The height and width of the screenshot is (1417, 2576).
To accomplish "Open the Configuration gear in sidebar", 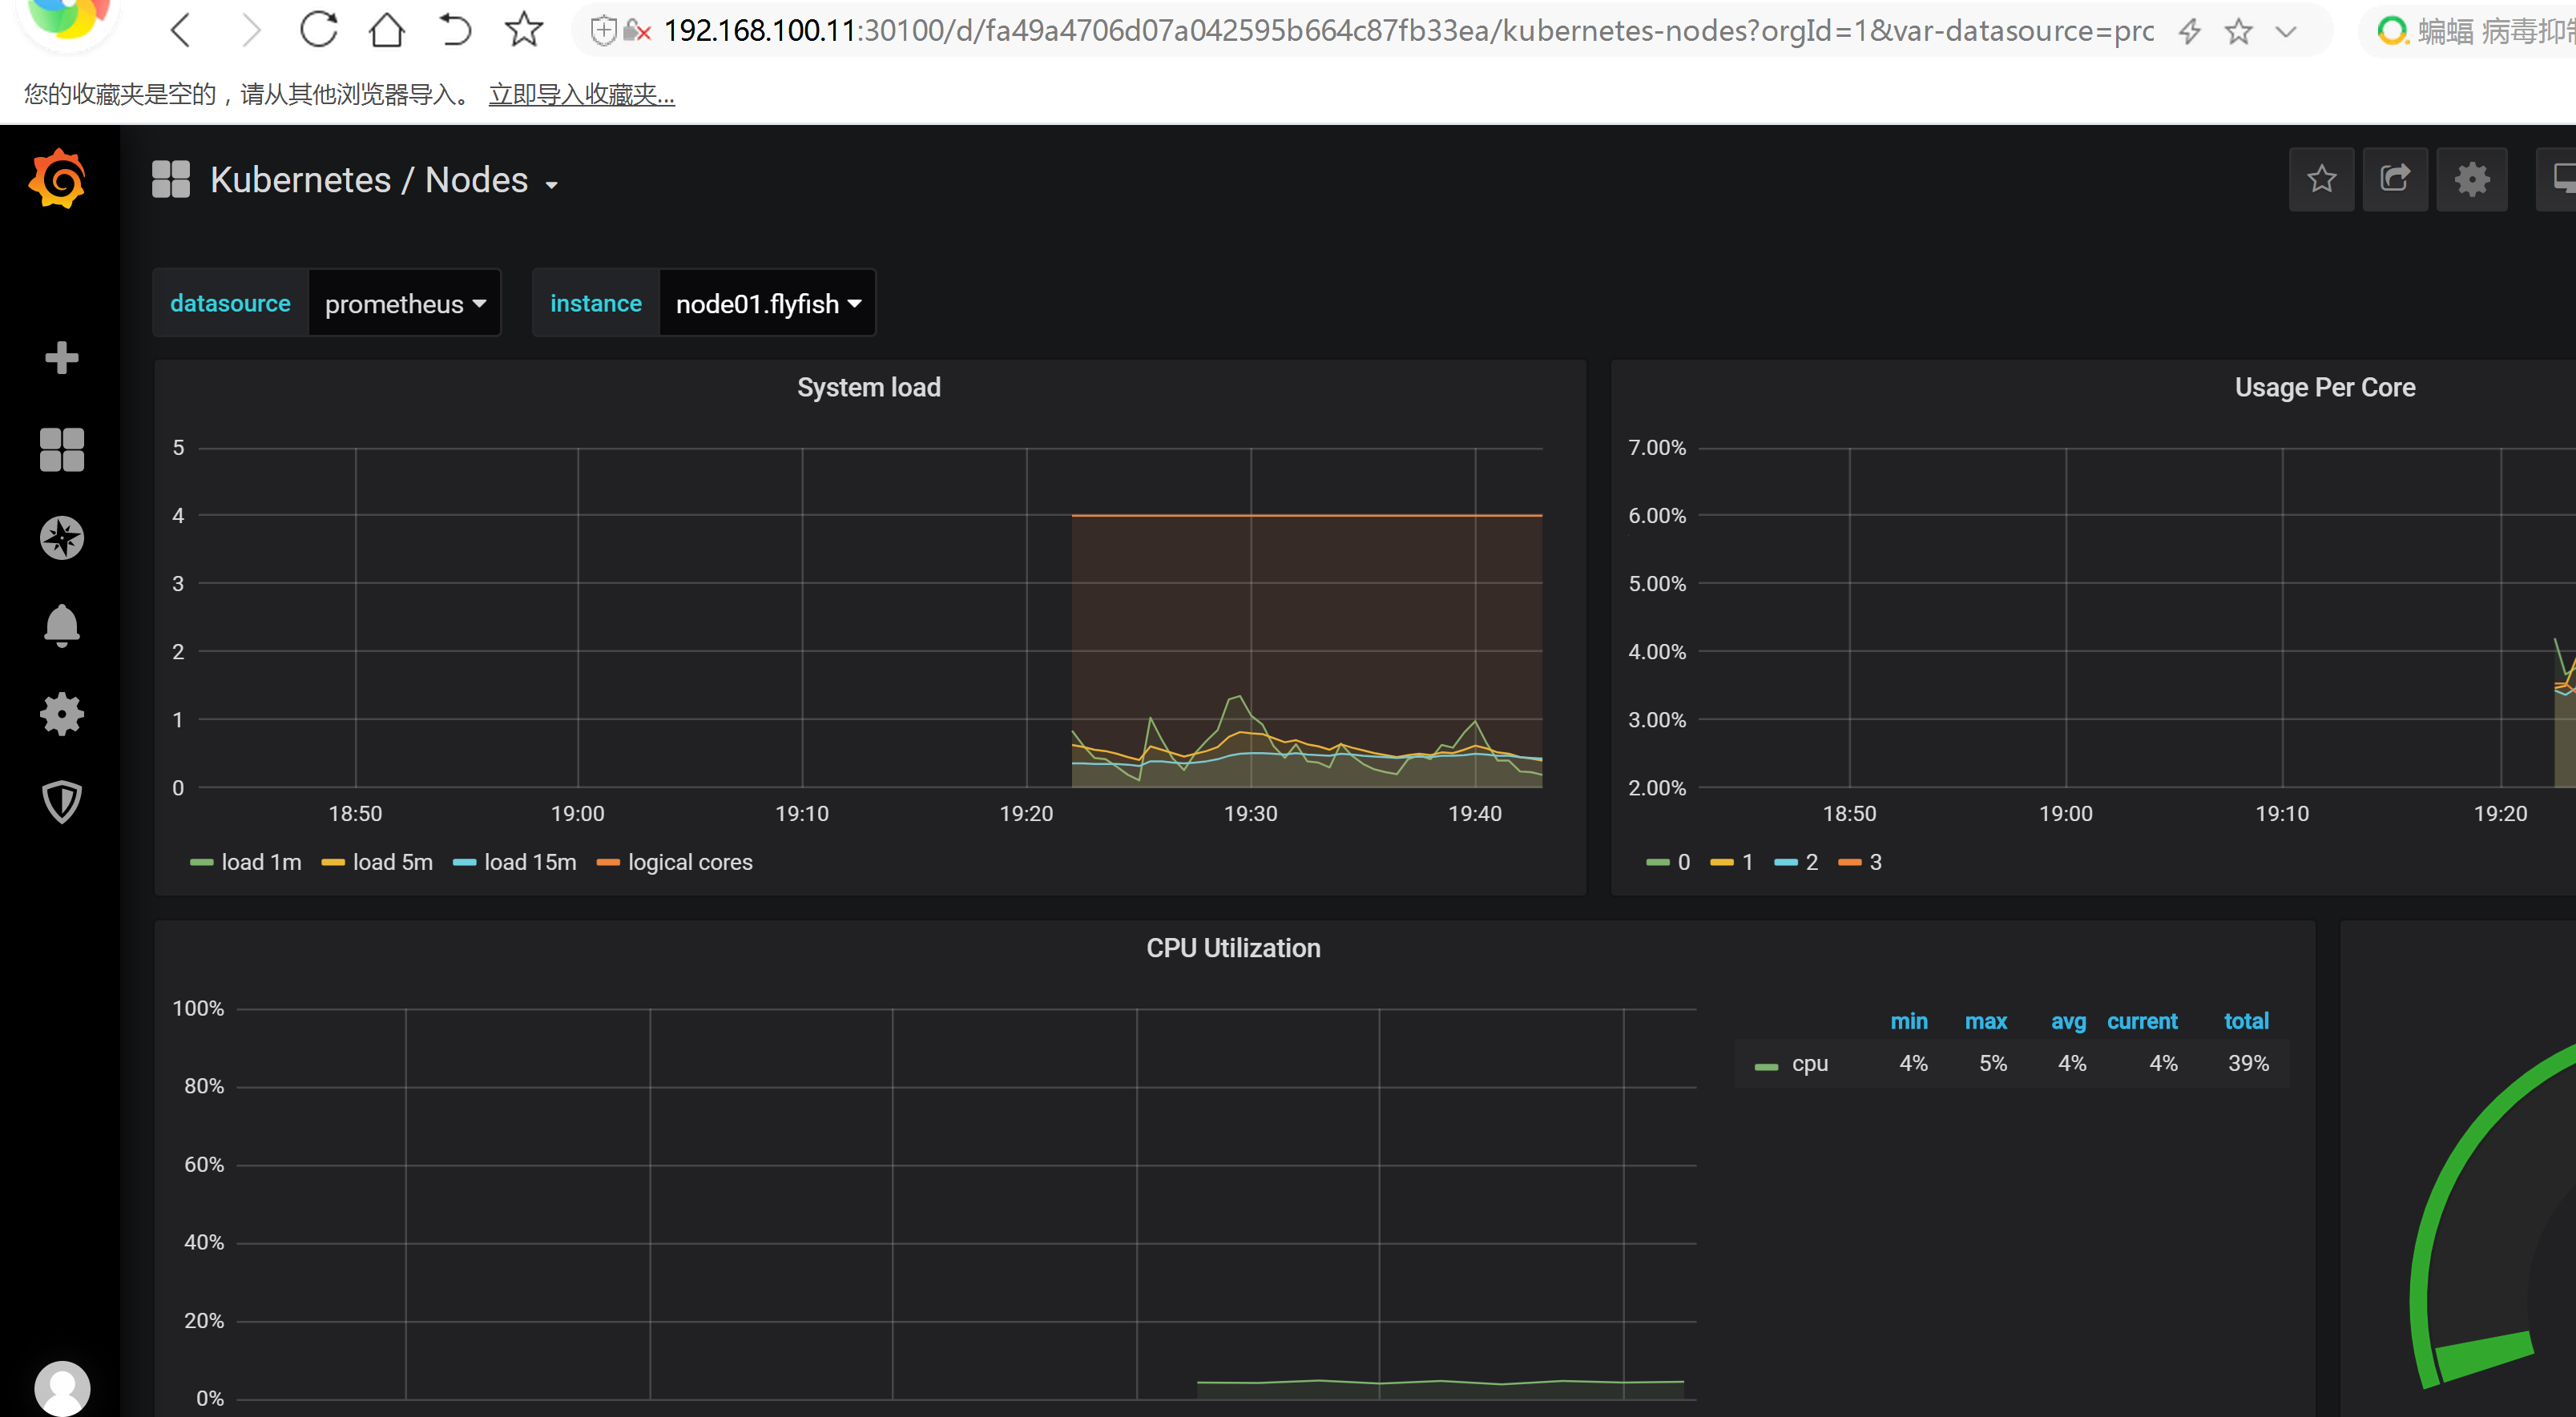I will pyautogui.click(x=61, y=714).
